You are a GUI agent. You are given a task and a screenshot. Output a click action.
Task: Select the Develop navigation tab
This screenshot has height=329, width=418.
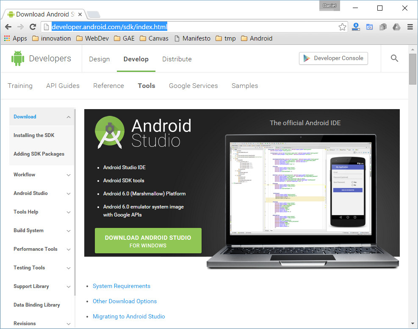[x=136, y=59]
